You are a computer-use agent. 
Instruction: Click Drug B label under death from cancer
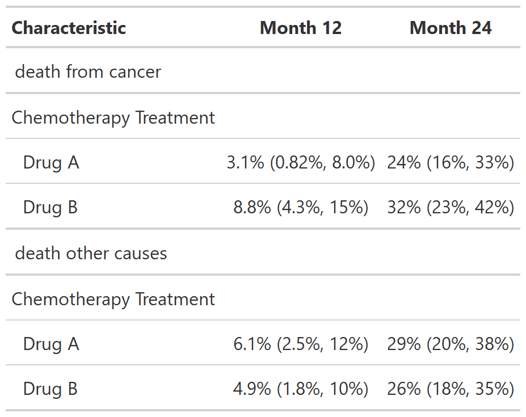coord(51,208)
